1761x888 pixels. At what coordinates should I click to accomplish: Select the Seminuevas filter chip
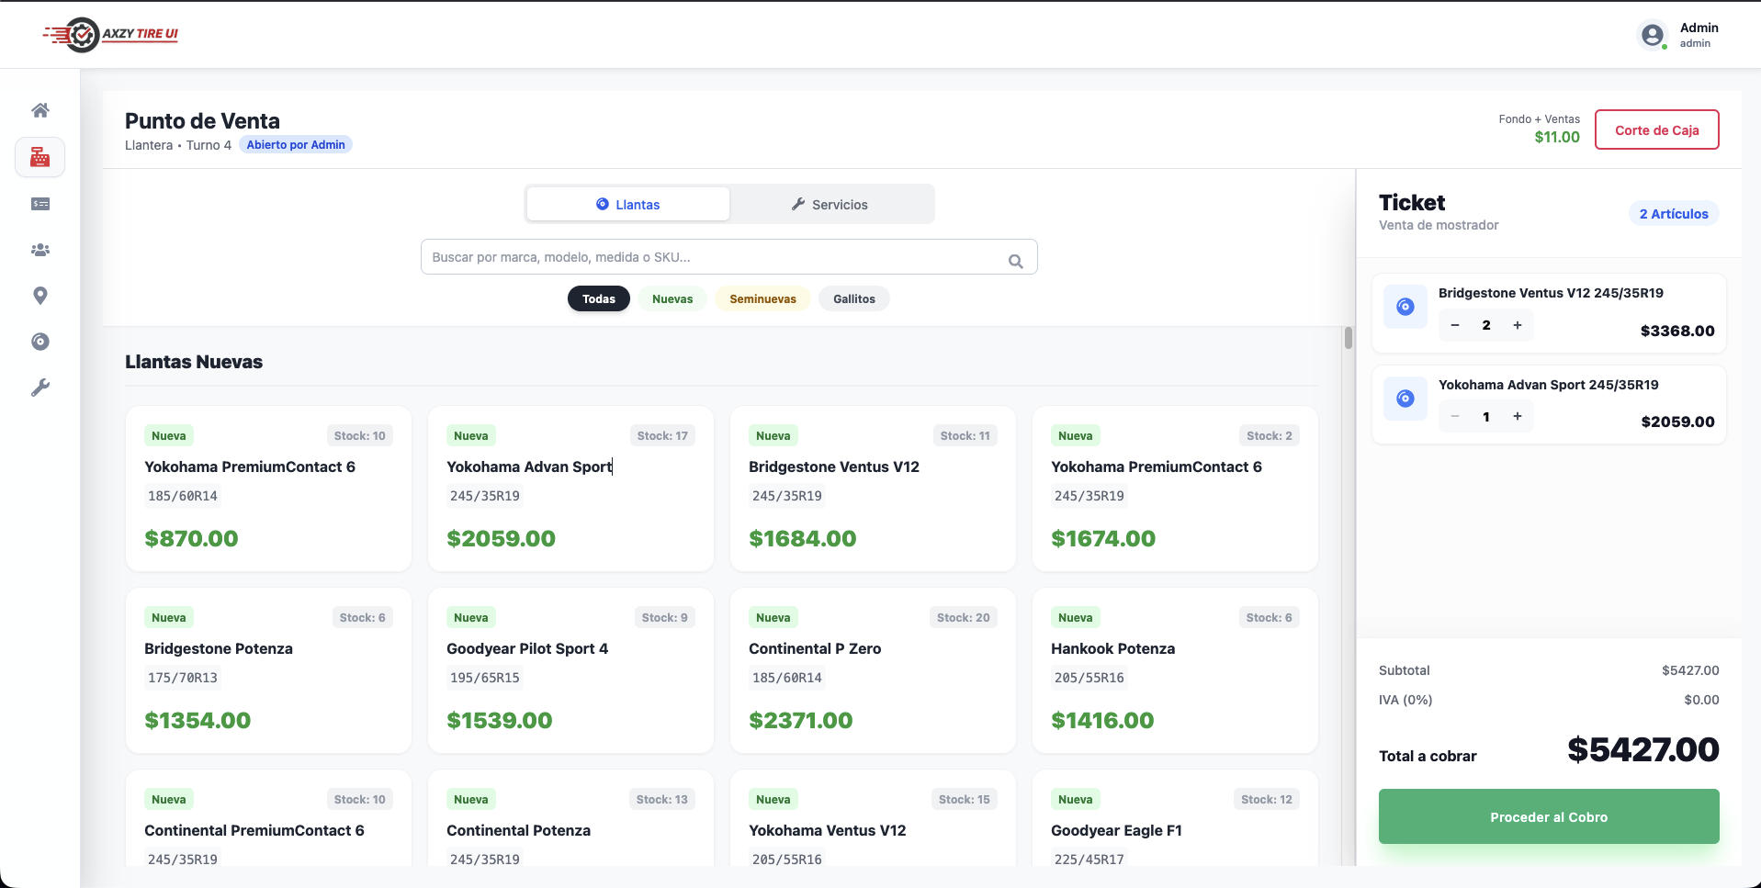tap(762, 299)
